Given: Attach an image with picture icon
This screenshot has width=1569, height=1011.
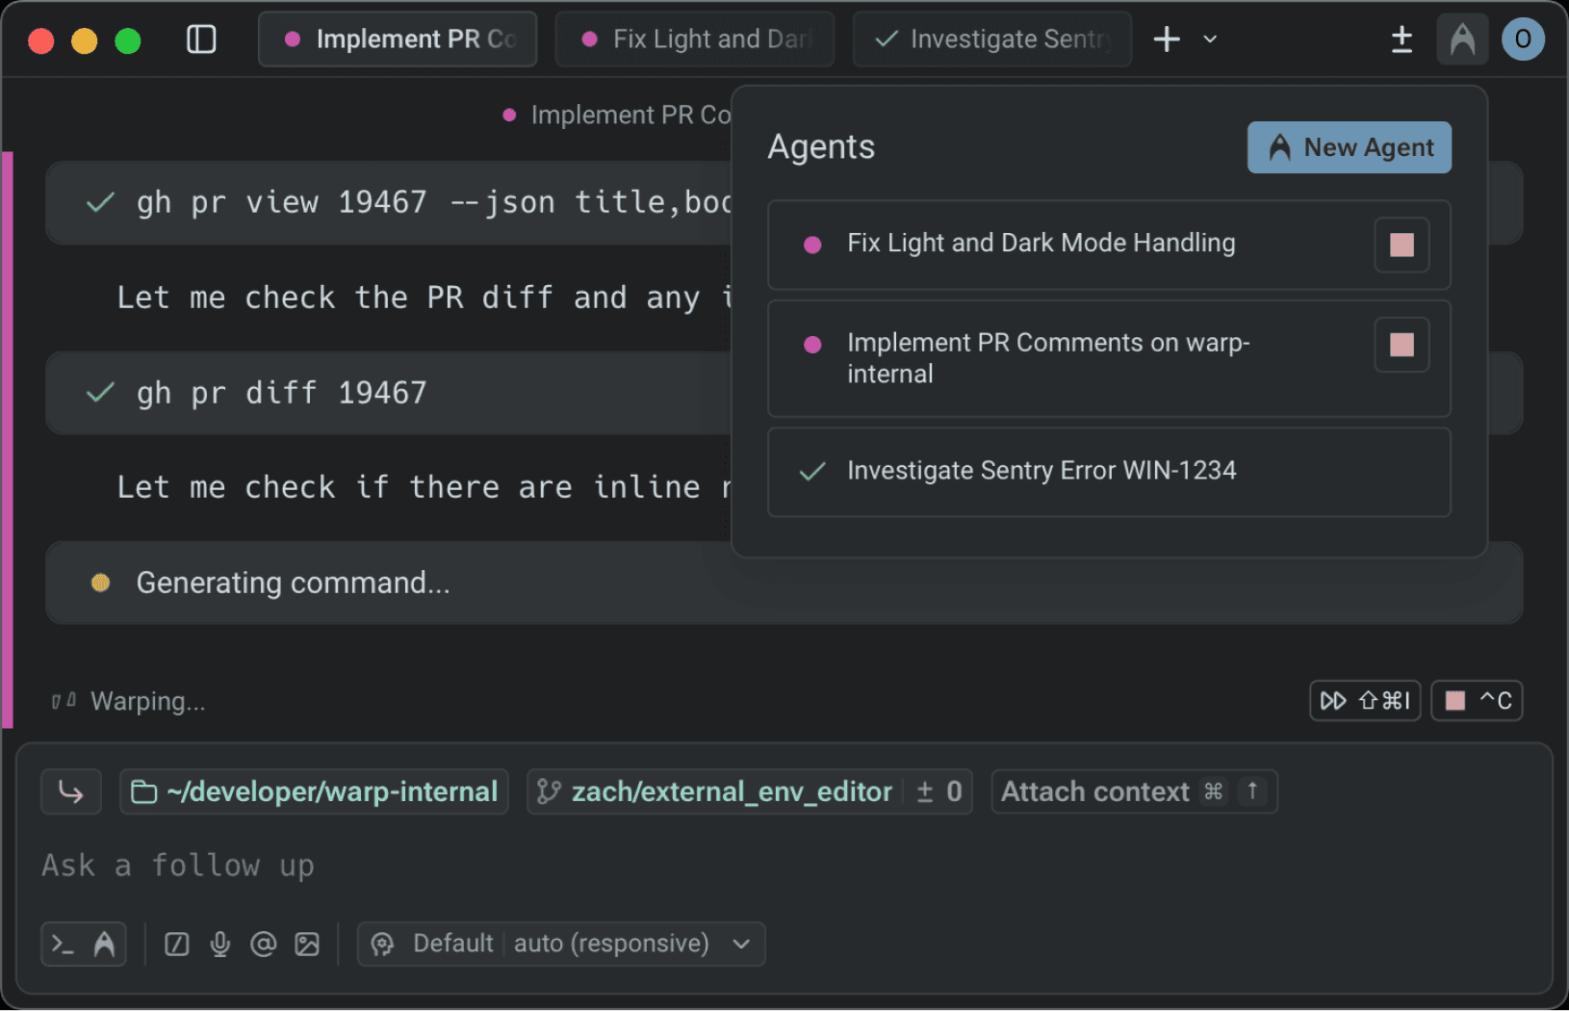Looking at the screenshot, I should (x=307, y=945).
